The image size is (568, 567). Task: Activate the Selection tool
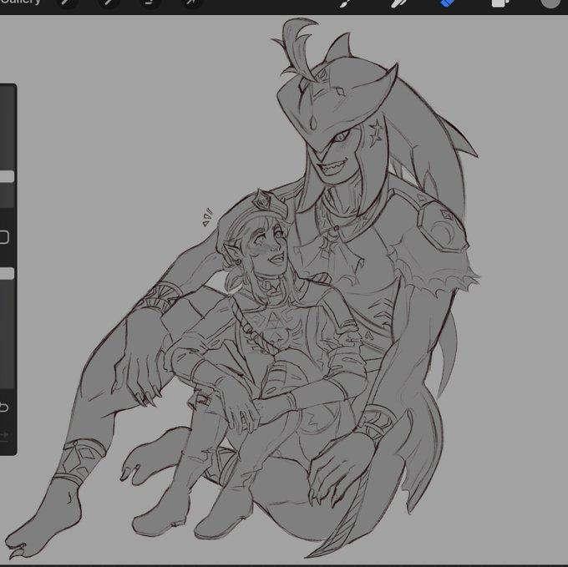[150, 3]
